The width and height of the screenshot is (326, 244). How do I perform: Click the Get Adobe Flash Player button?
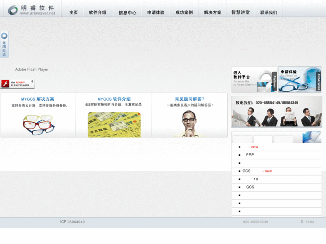point(17,84)
